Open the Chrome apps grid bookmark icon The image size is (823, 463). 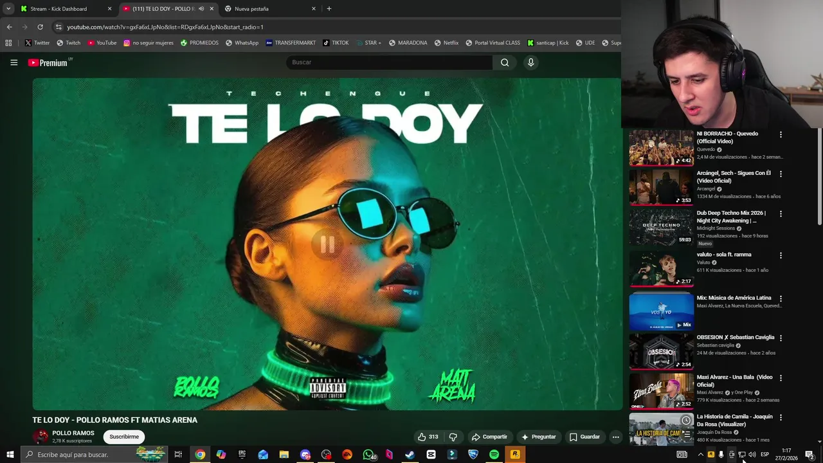(x=8, y=43)
